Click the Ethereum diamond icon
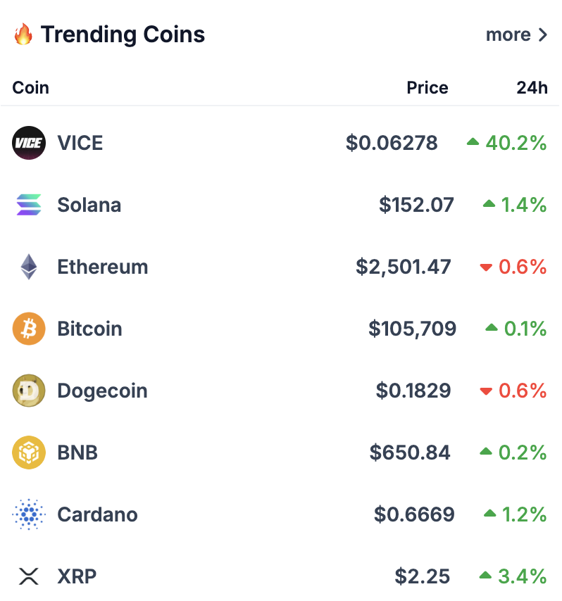This screenshot has width=562, height=601. (29, 267)
